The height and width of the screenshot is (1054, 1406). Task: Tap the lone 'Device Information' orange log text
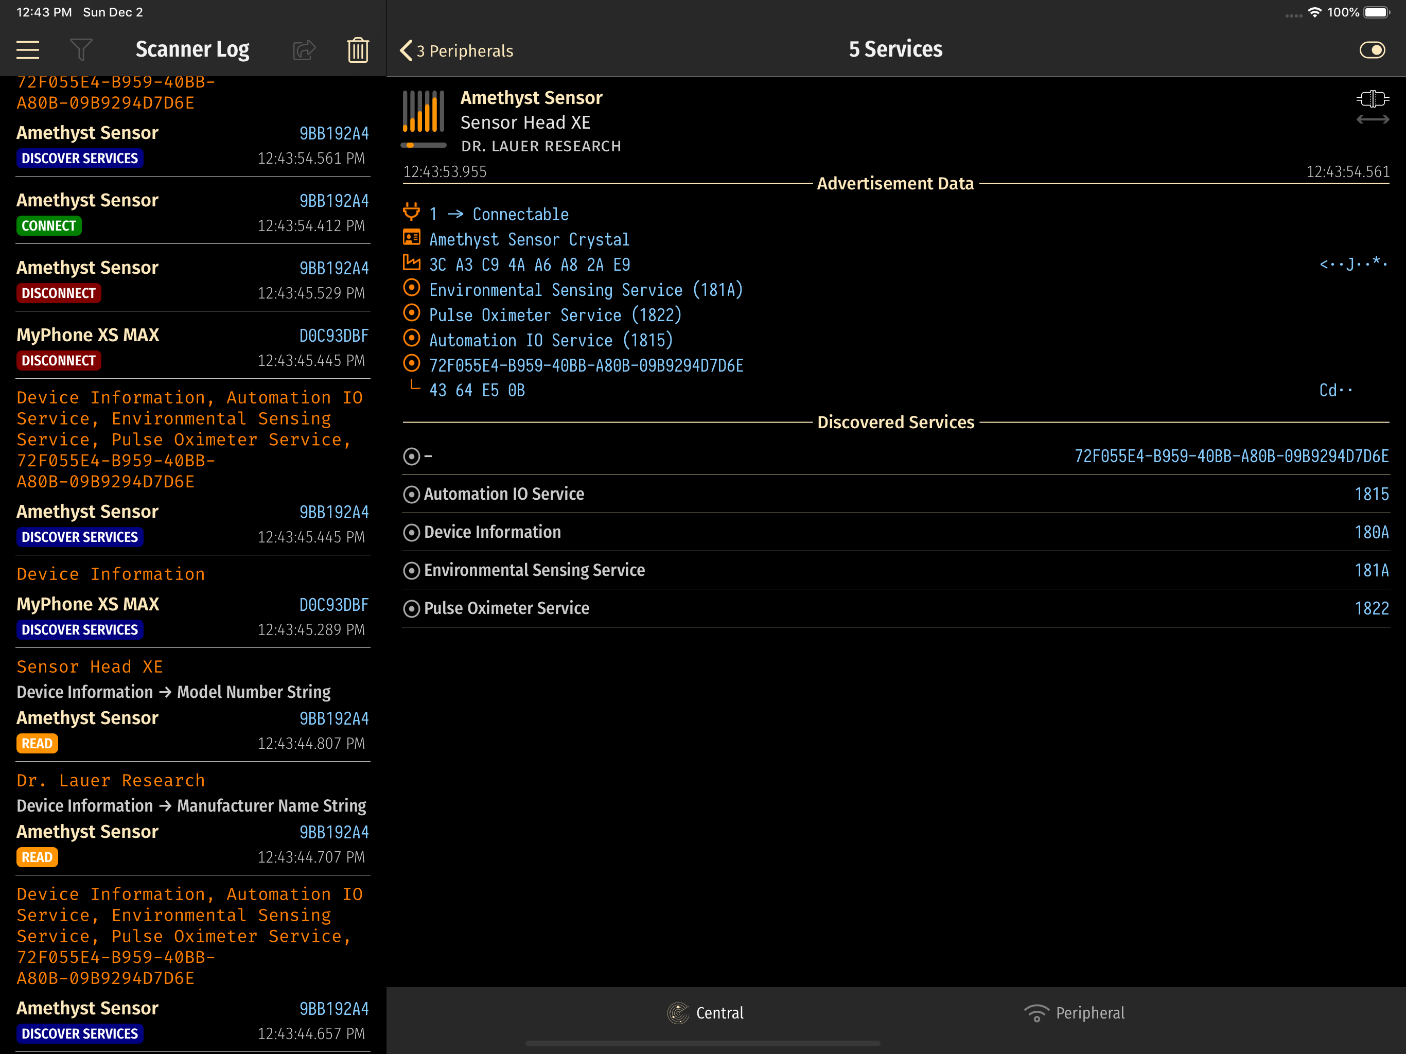click(111, 574)
